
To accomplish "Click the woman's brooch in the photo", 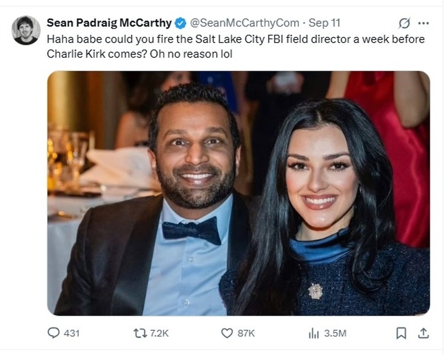I will tap(315, 291).
